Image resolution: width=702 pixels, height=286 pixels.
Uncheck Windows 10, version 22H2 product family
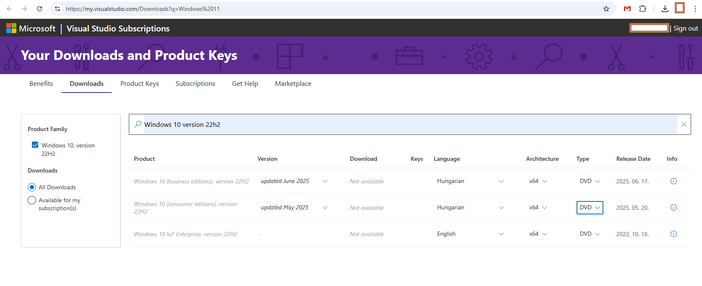click(x=35, y=145)
